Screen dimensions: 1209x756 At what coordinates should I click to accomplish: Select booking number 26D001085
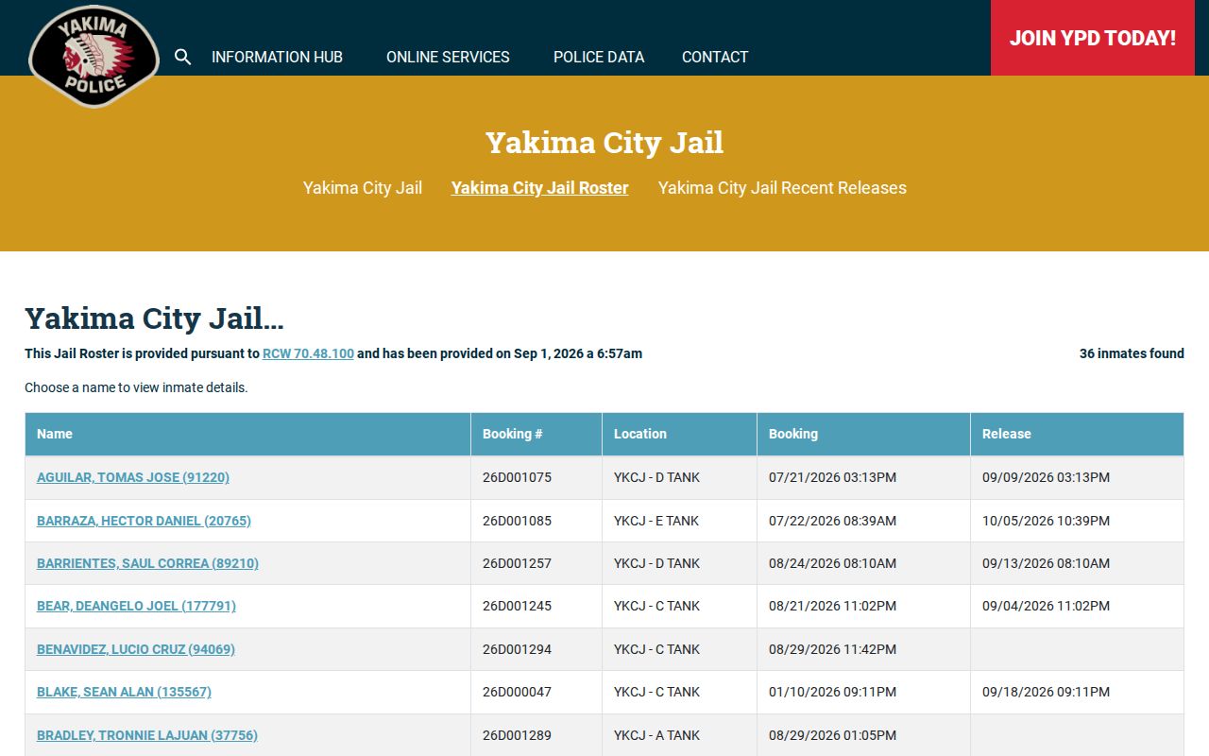tap(517, 521)
